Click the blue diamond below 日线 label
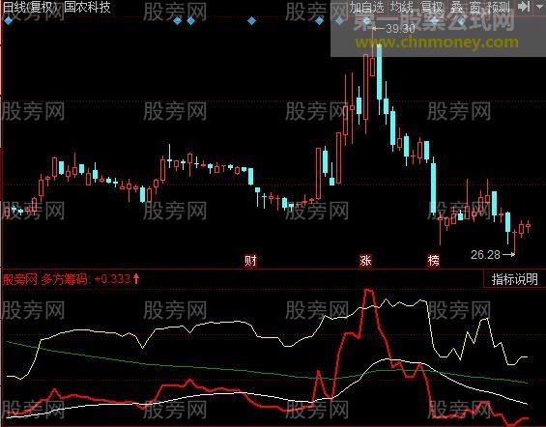 [x=8, y=21]
